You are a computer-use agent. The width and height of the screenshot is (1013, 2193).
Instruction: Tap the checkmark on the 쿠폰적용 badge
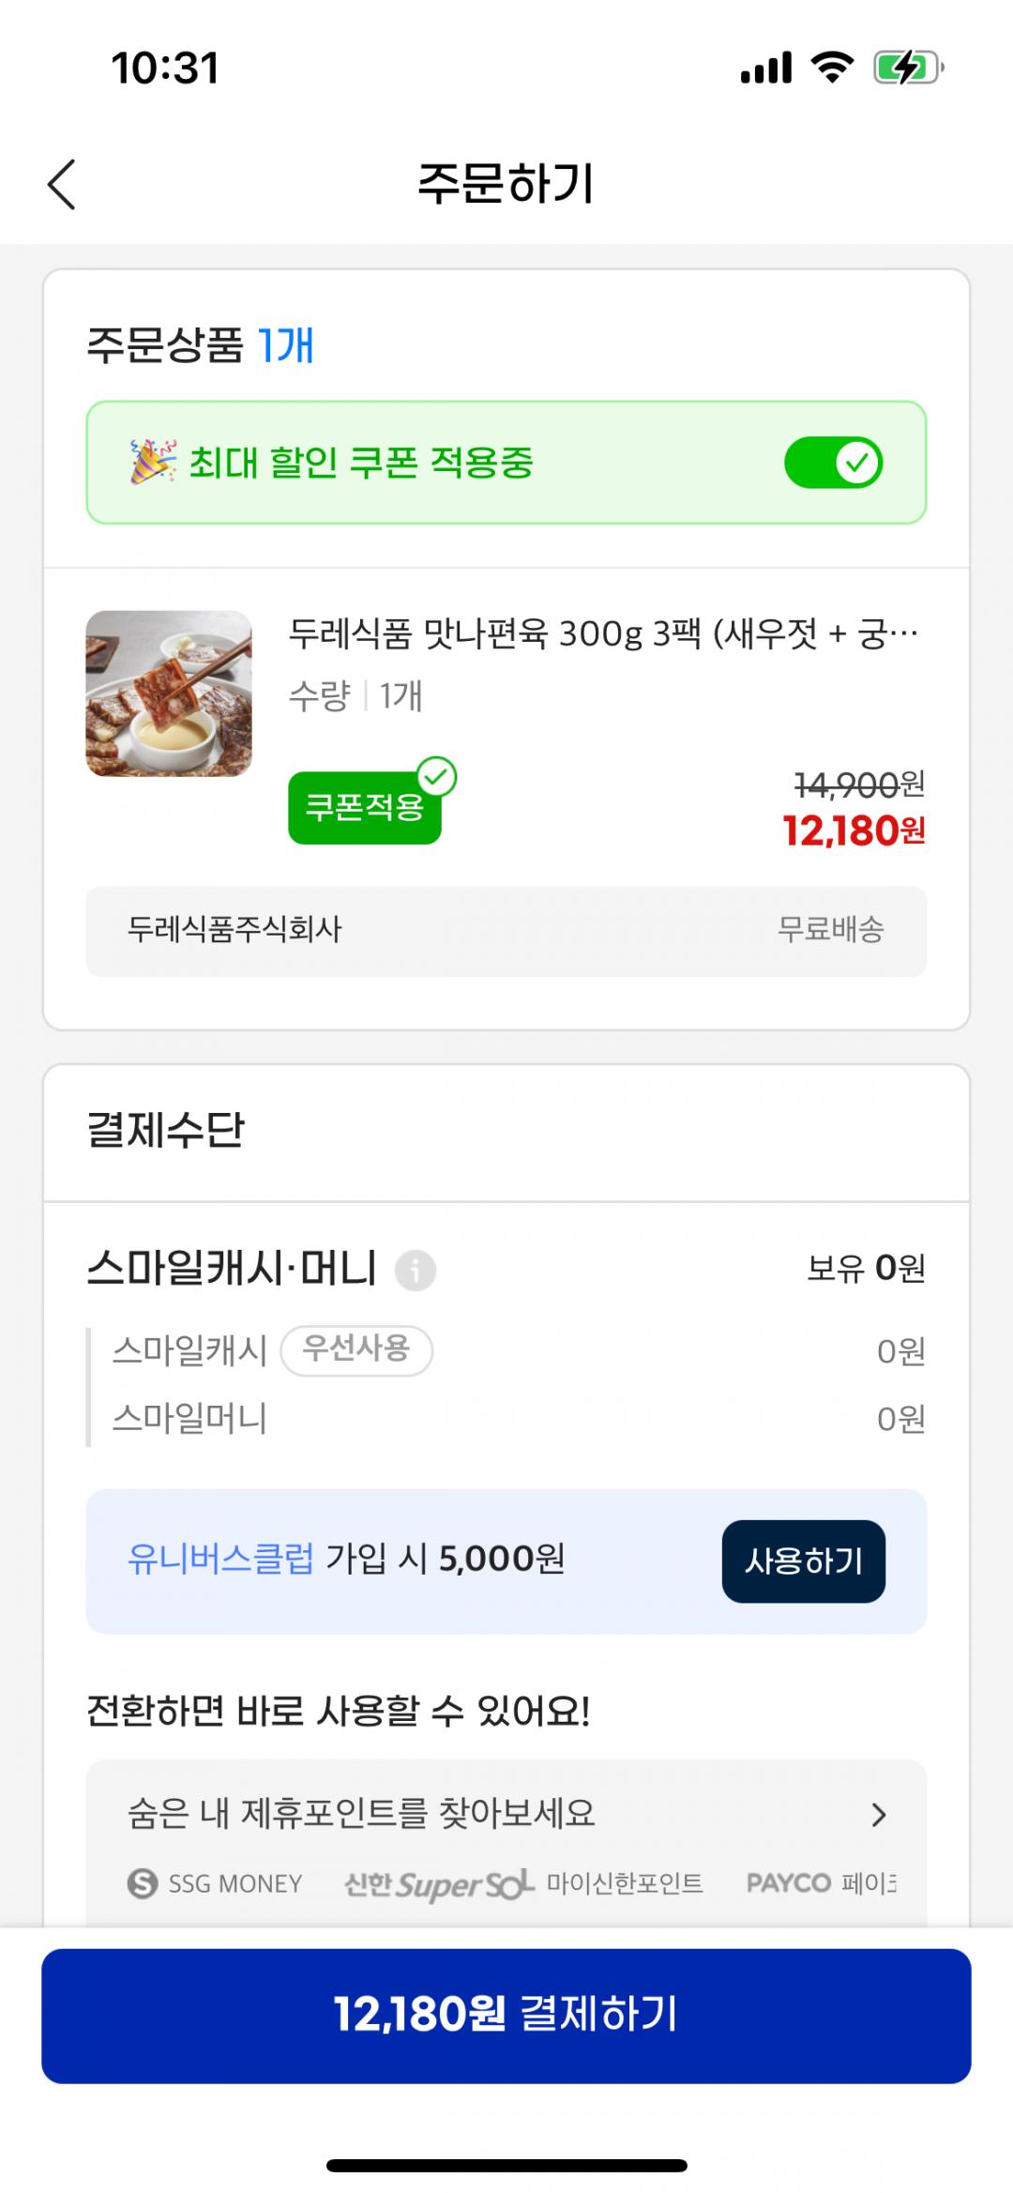(x=436, y=777)
